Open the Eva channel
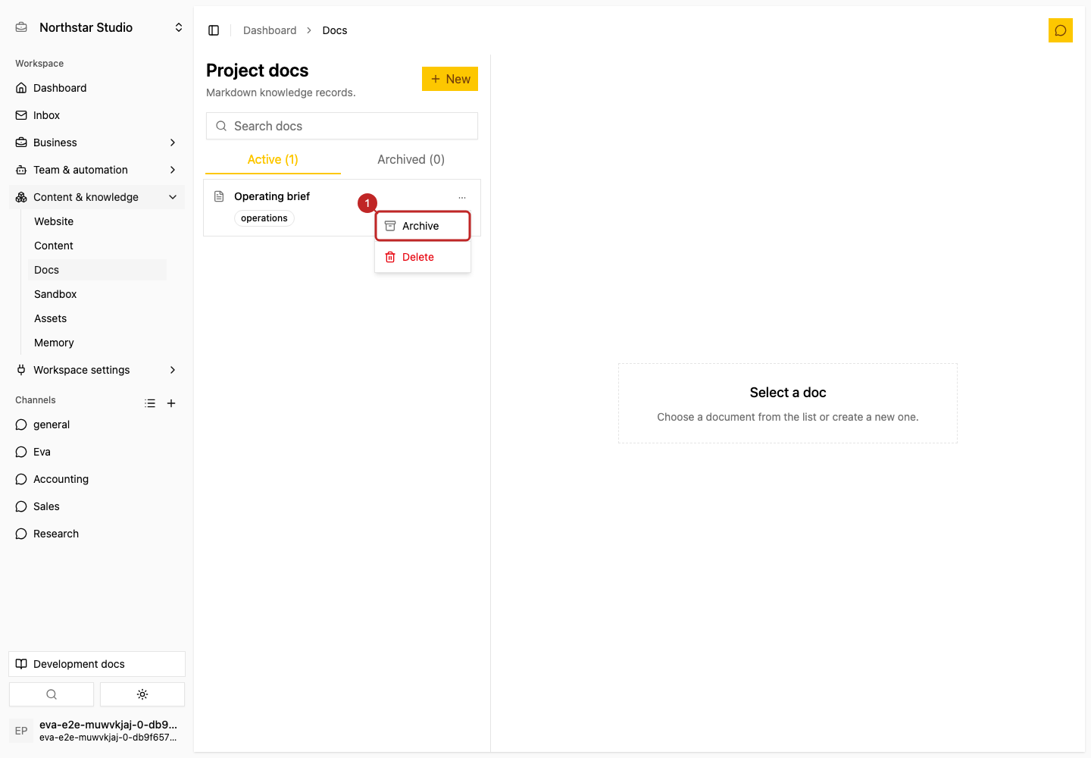This screenshot has height=758, width=1091. point(97,452)
